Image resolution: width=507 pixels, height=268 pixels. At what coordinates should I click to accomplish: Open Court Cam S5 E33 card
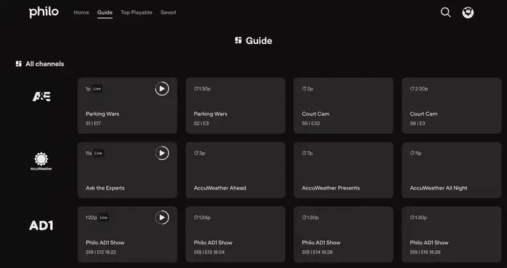343,106
